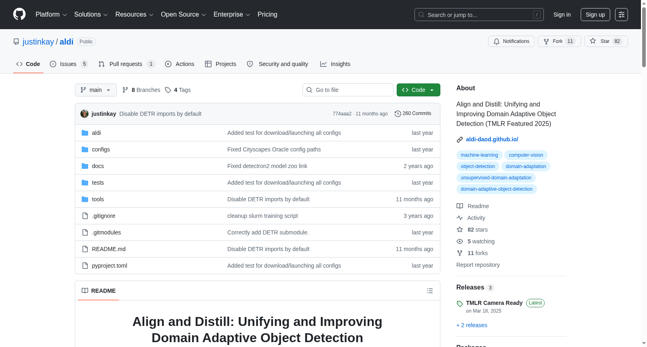Expand the Solutions menu

[x=91, y=15]
